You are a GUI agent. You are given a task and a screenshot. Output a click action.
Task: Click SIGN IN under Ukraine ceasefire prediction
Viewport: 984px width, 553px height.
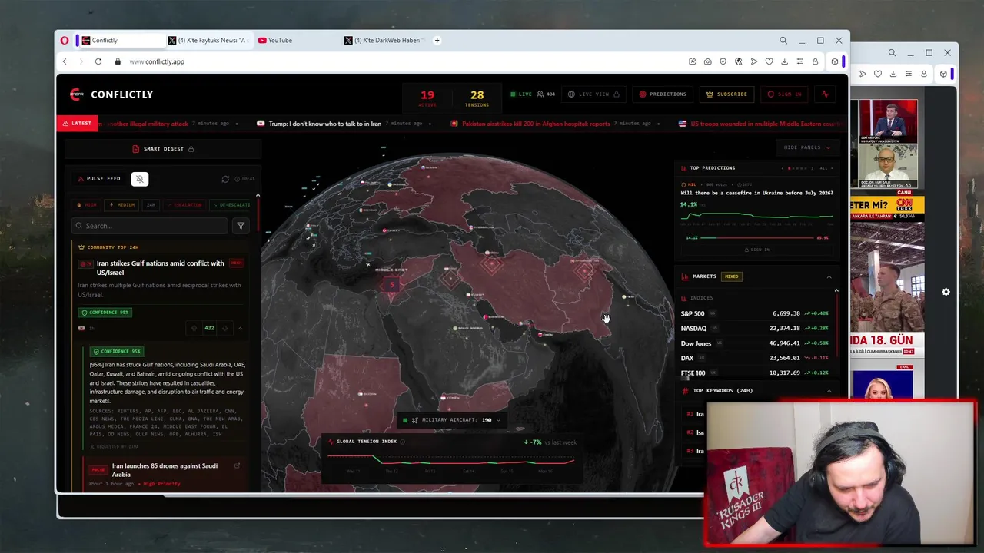pyautogui.click(x=757, y=250)
